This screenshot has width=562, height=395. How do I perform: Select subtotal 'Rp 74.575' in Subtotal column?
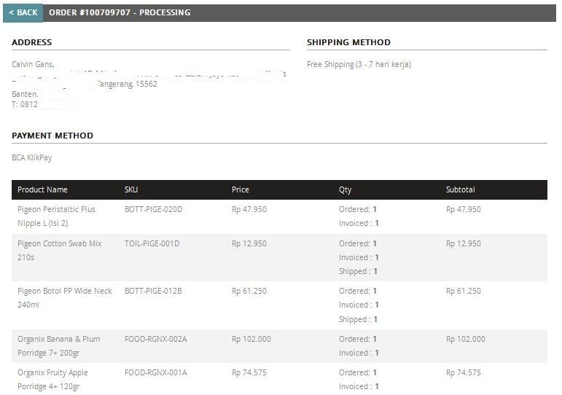coord(464,373)
